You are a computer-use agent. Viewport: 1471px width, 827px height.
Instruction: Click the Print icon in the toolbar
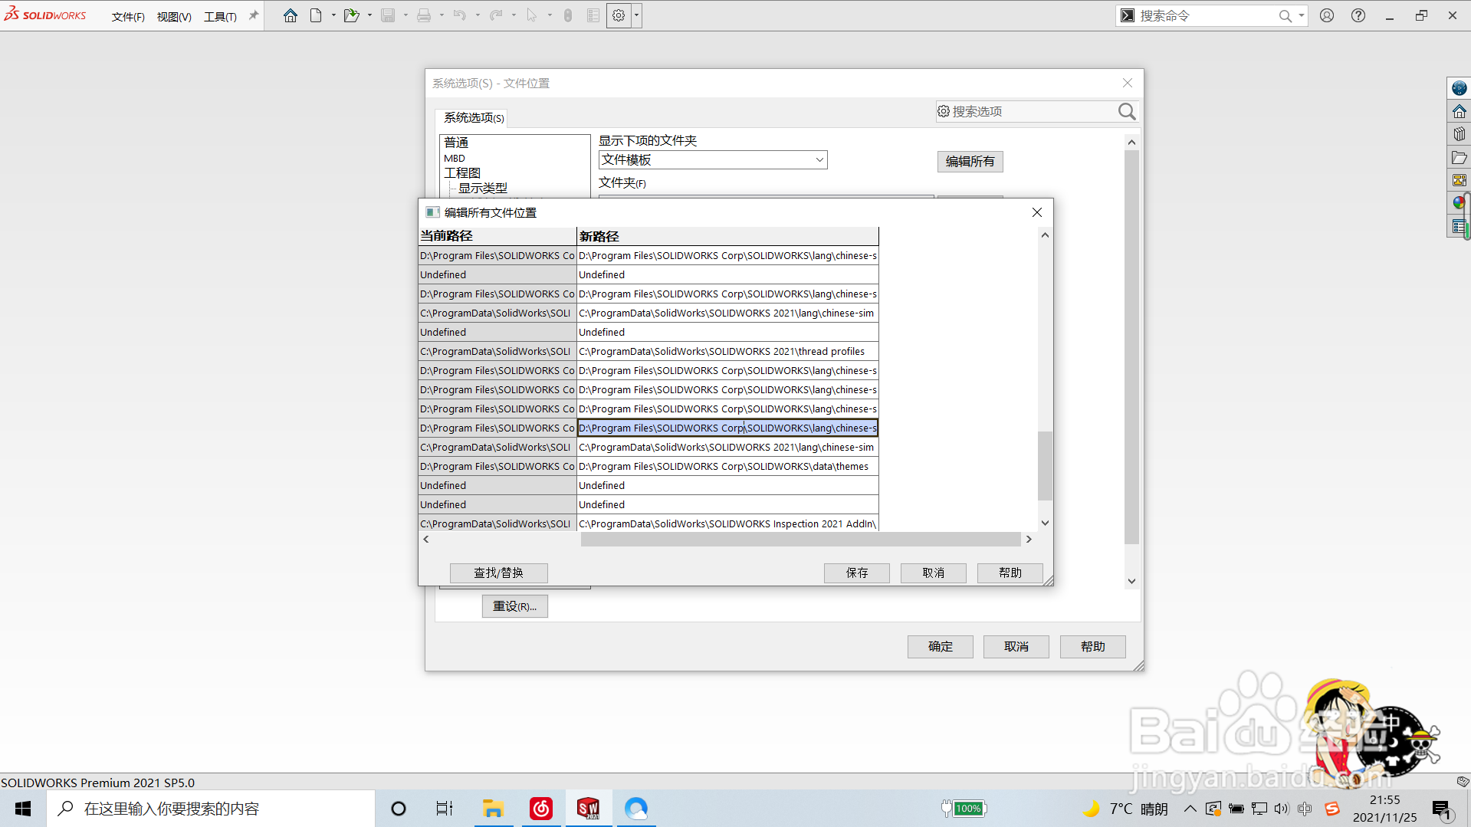click(423, 15)
